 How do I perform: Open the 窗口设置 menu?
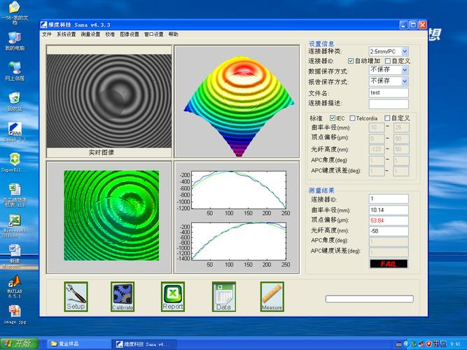pos(153,34)
